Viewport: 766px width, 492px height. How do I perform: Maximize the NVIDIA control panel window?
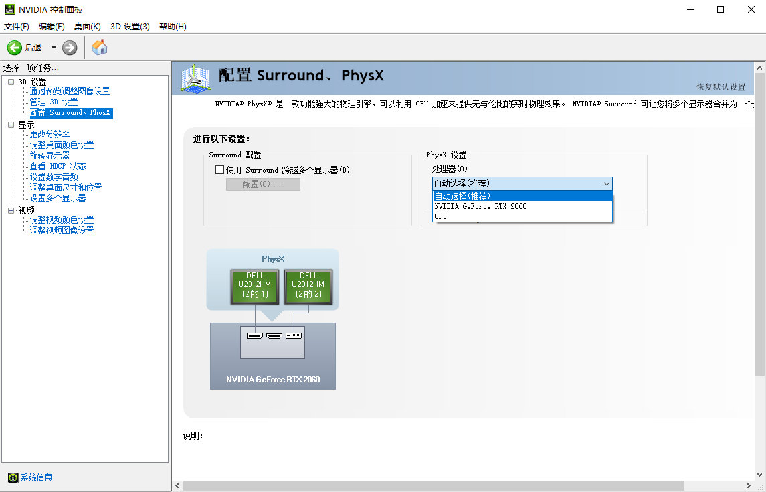coord(720,9)
